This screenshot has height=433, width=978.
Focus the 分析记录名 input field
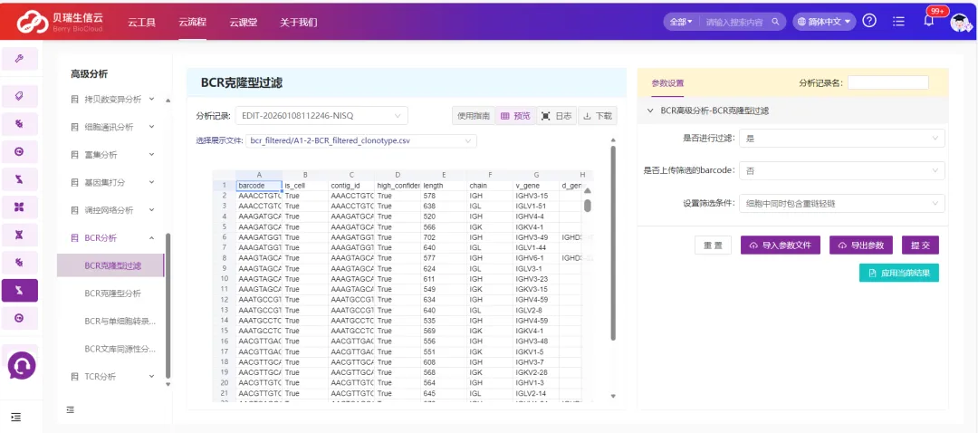[887, 82]
